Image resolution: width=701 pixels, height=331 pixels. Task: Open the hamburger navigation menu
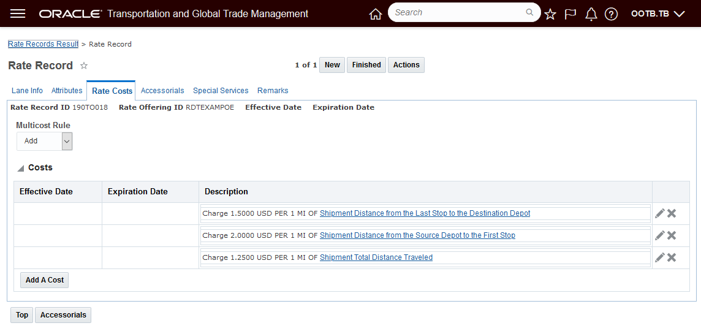coord(18,13)
